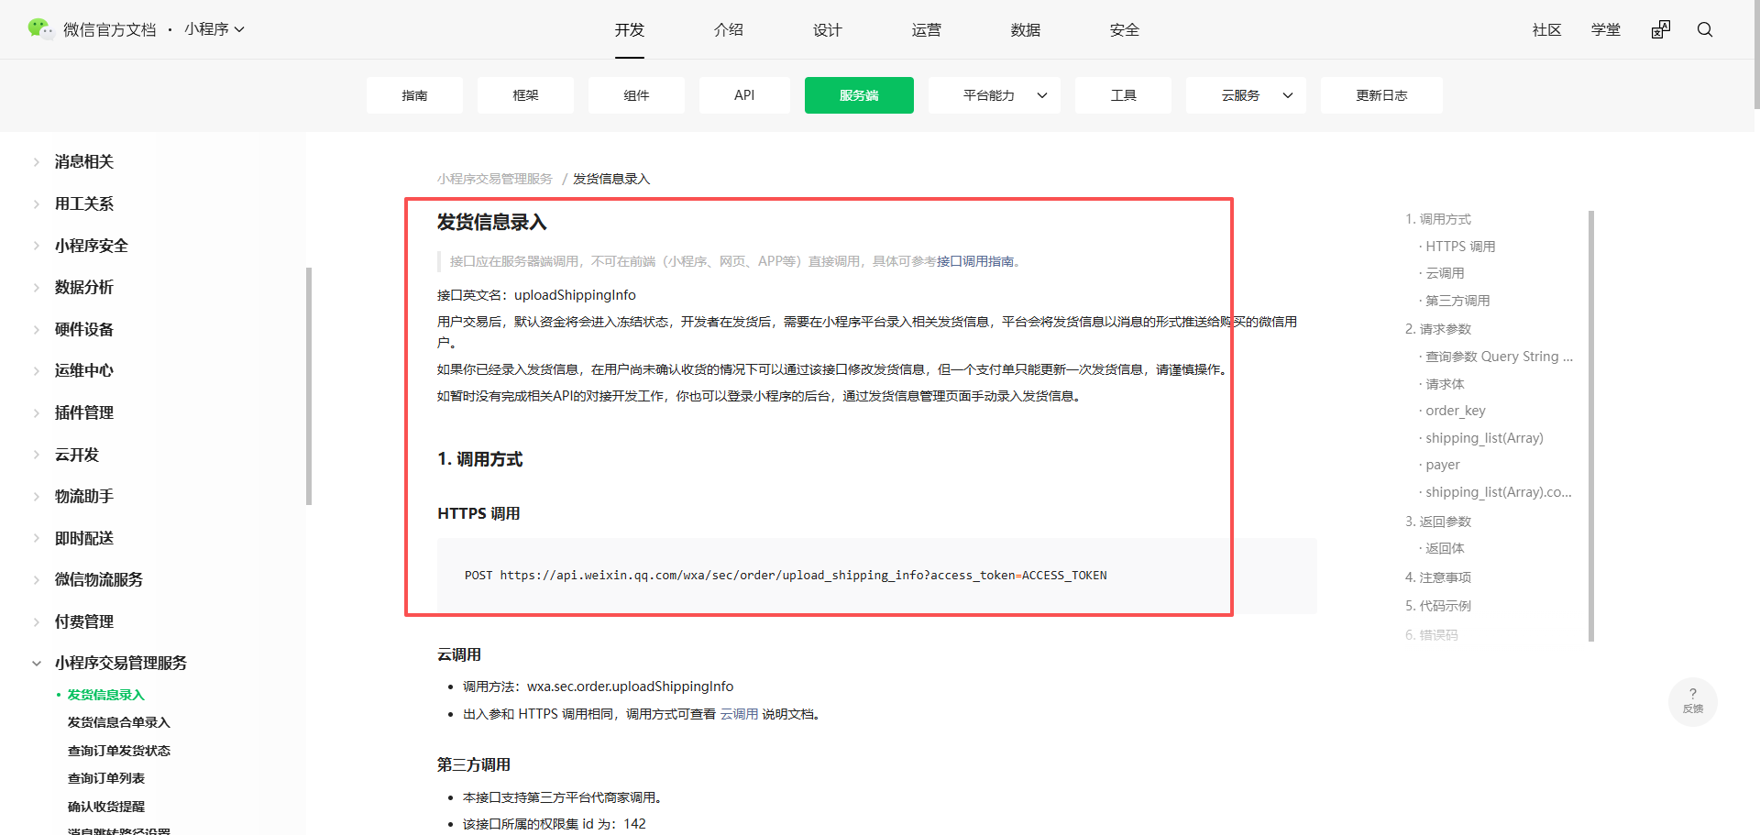This screenshot has width=1760, height=835.
Task: Jump to 4. 注意事项 in outline
Action: [x=1438, y=577]
